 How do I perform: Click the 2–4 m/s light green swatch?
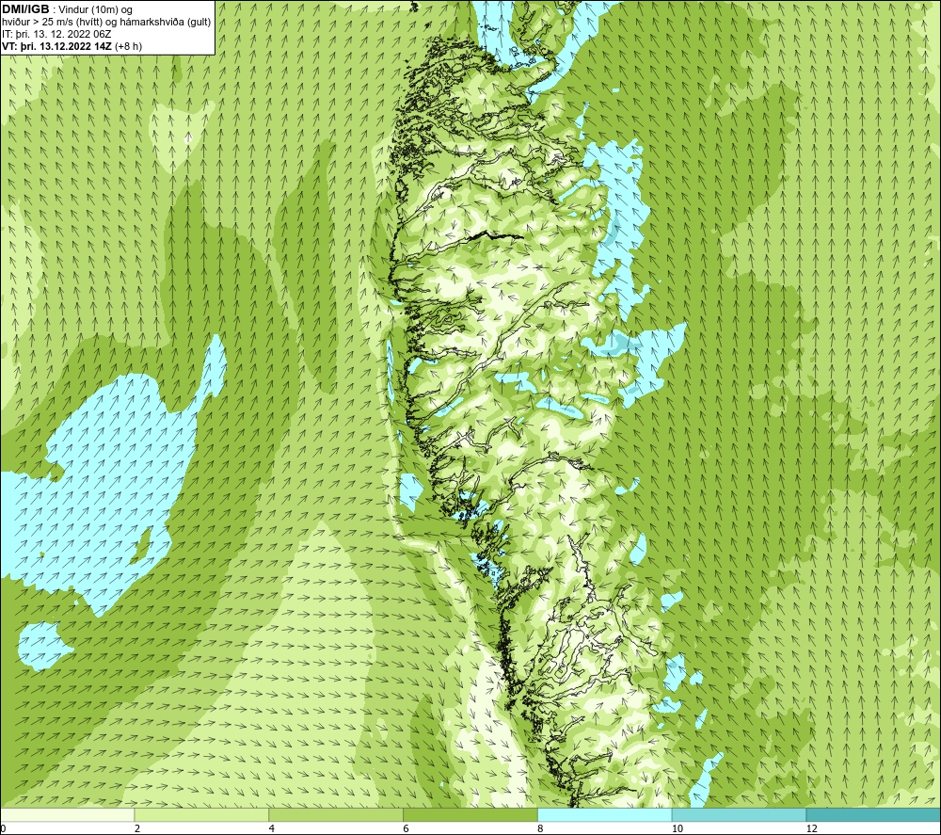click(201, 814)
